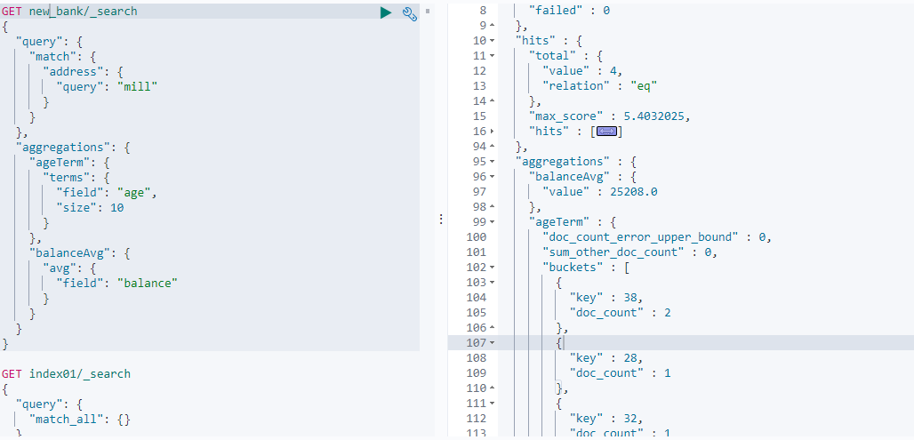Collapse the bucket at line 107
This screenshot has width=914, height=440.
coord(492,343)
